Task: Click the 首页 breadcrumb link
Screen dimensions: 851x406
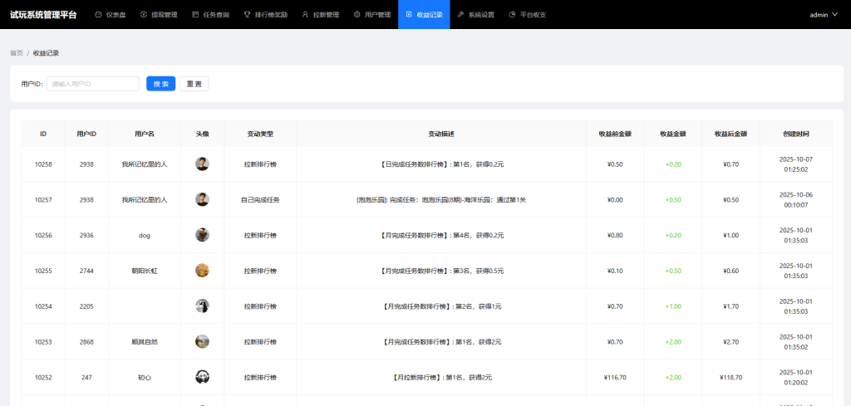Action: [x=17, y=53]
